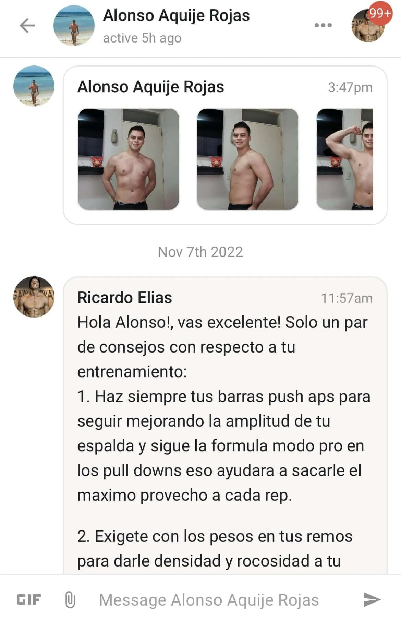401x620 pixels.
Task: Tap Alonso's beach avatar in header
Action: pos(74,26)
